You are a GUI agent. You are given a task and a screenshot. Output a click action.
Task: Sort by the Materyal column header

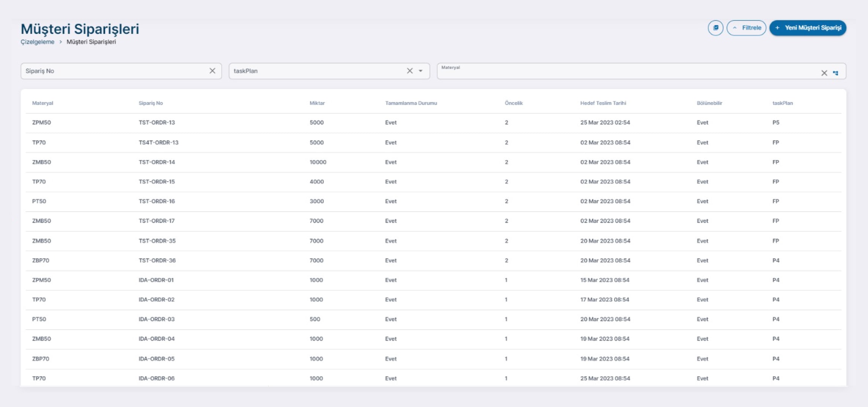(42, 103)
